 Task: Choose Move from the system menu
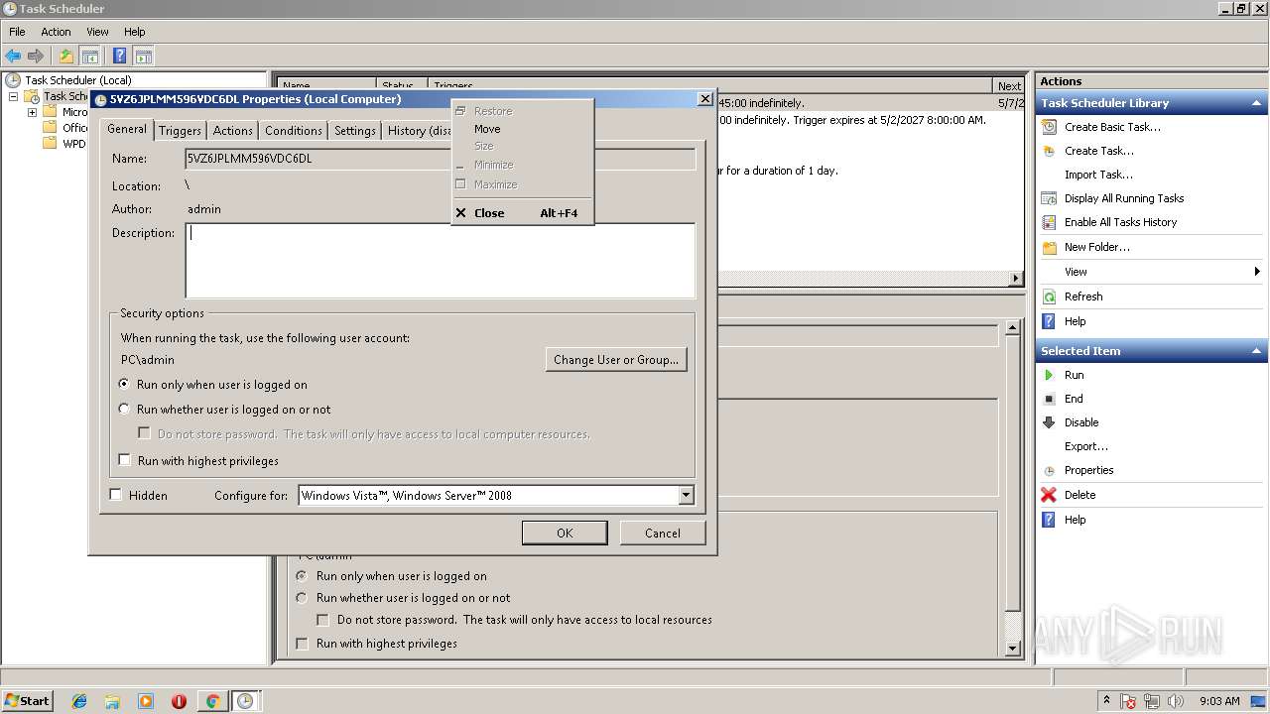click(x=522, y=129)
